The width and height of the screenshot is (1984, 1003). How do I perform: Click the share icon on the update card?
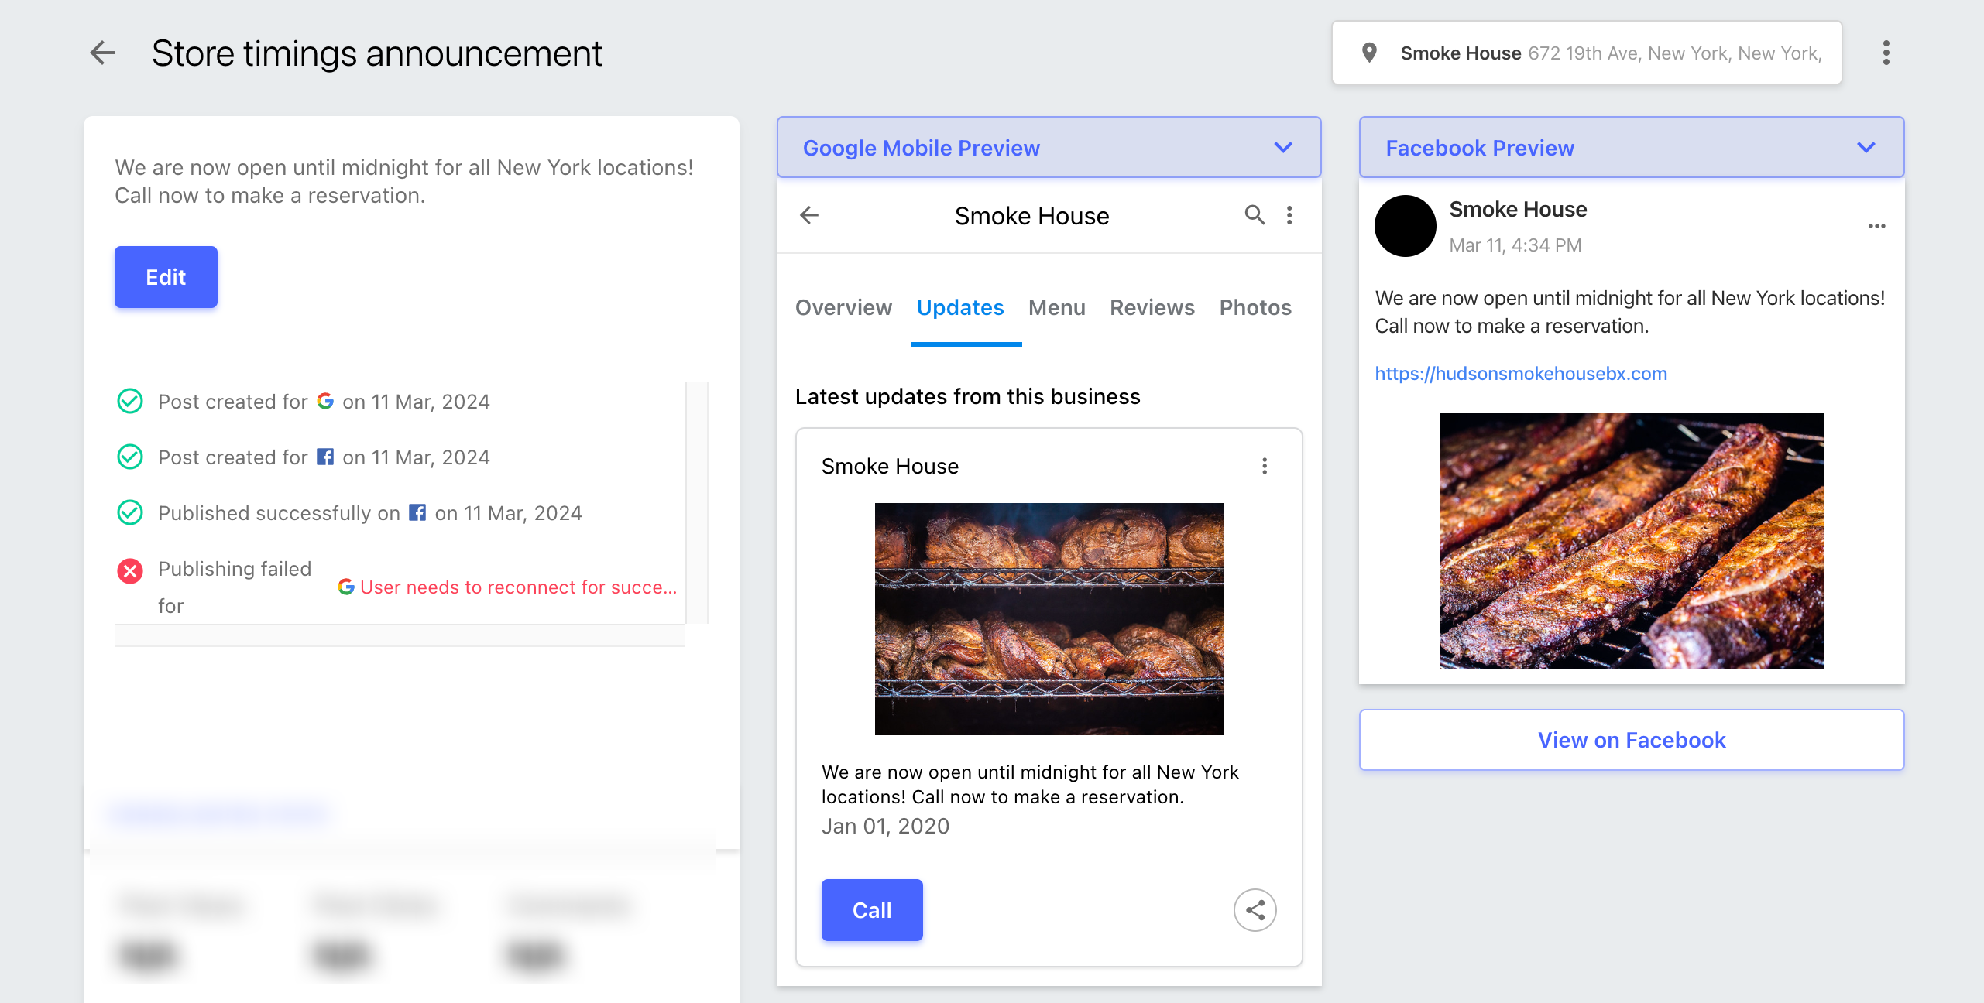coord(1255,910)
